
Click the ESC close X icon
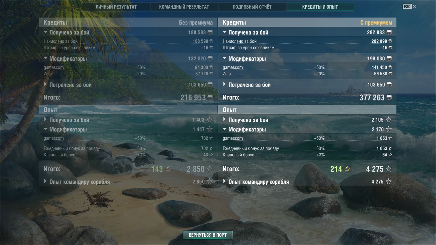pos(414,6)
